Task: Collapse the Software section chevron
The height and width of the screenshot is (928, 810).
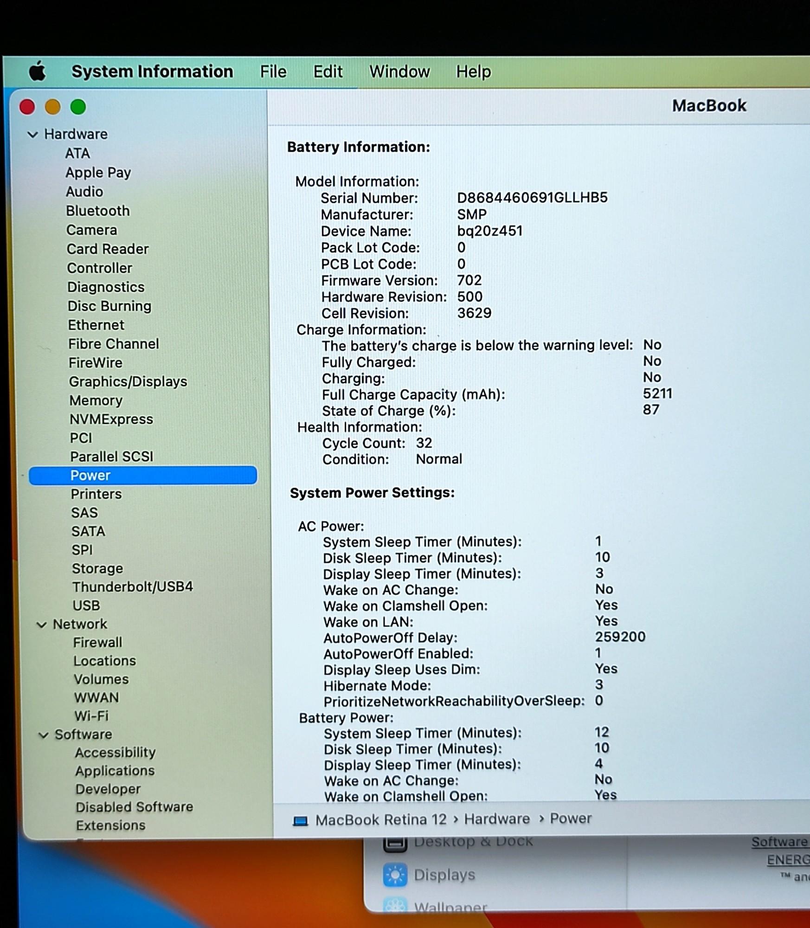Action: pyautogui.click(x=43, y=735)
